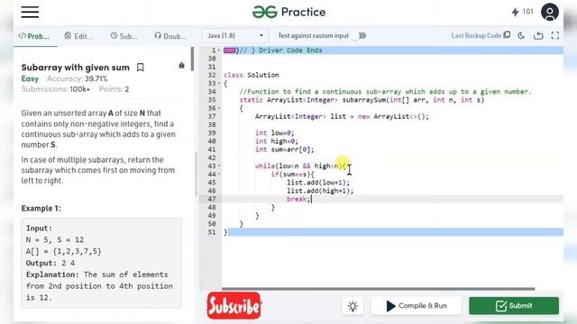This screenshot has width=577, height=324.
Task: Click the Compile & Run button
Action: coord(417,306)
